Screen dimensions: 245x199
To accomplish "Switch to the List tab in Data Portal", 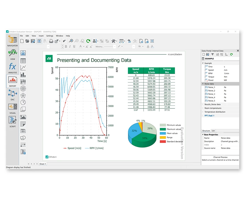I will click(x=213, y=131).
